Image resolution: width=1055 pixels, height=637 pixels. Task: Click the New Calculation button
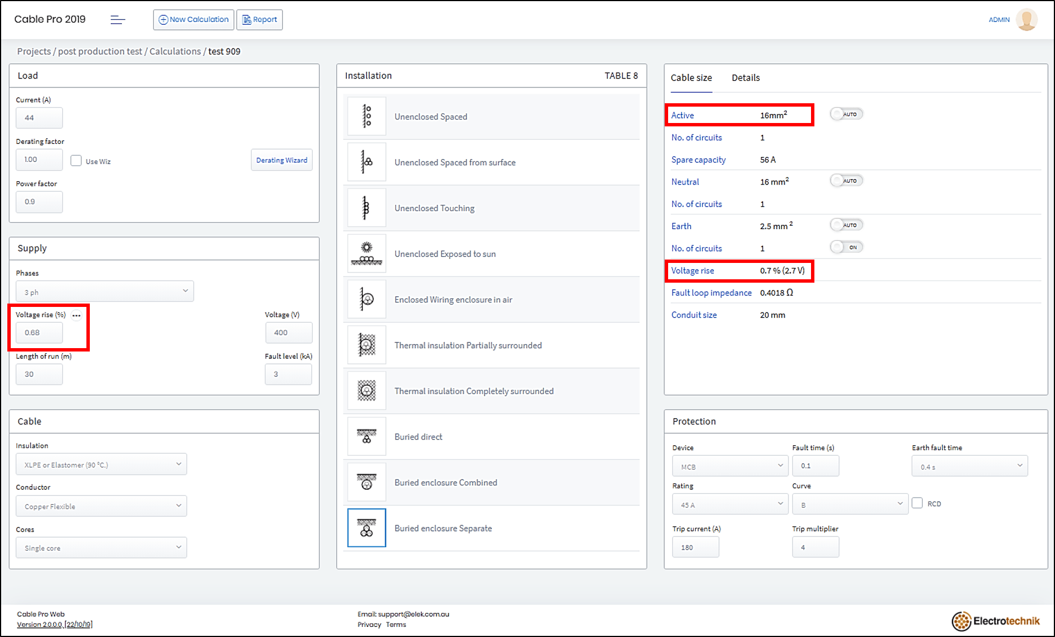point(194,20)
